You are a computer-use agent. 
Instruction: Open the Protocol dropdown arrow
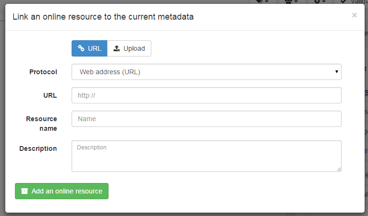[337, 72]
